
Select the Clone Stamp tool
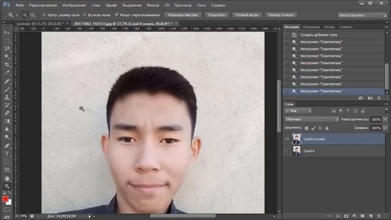(7, 97)
